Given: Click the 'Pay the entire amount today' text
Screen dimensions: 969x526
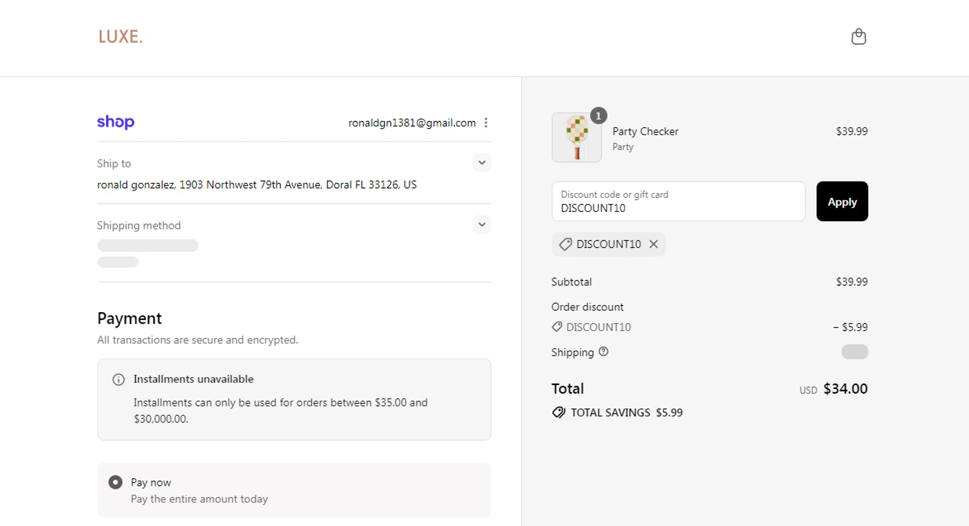Looking at the screenshot, I should [x=199, y=499].
